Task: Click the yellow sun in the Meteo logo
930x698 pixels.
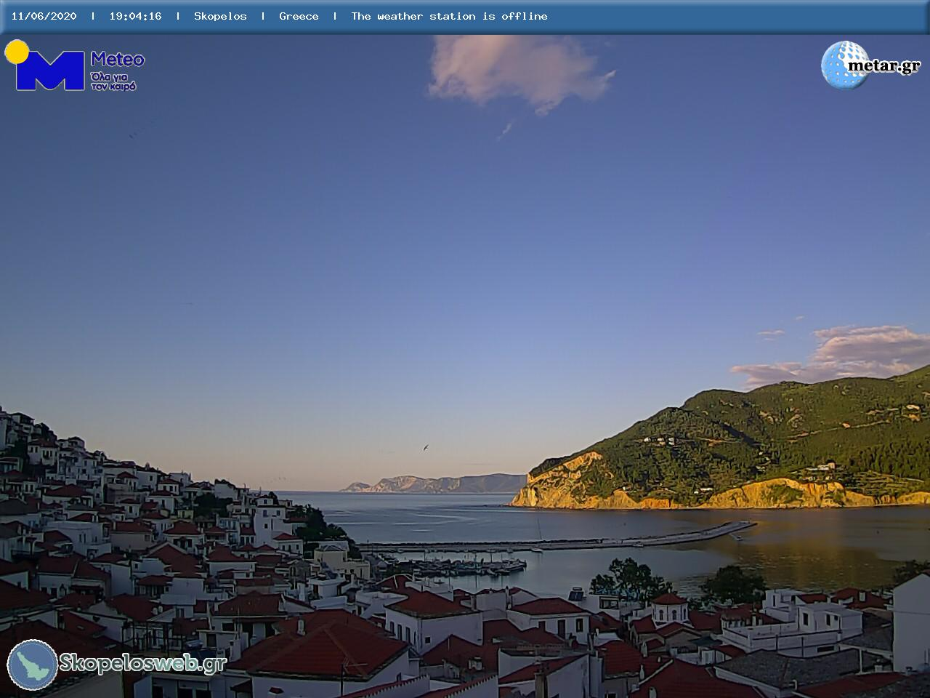Action: (x=17, y=52)
